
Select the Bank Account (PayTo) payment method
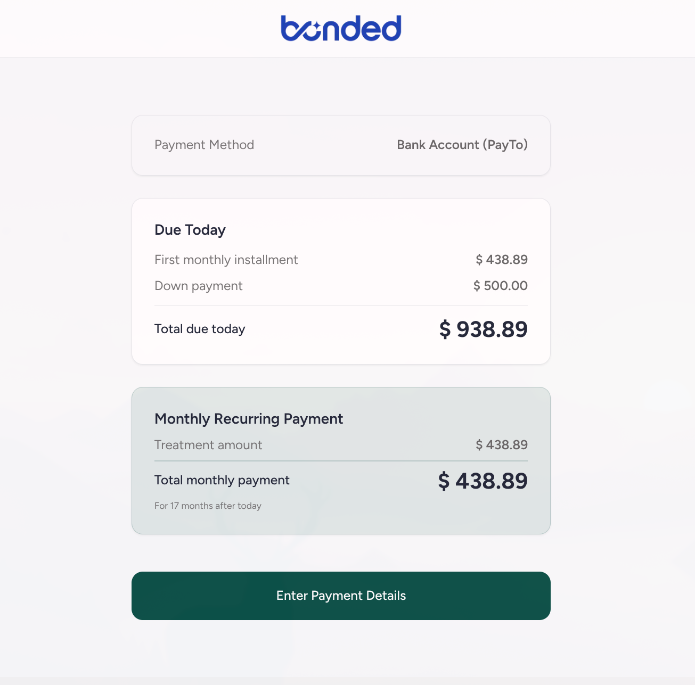tap(462, 145)
